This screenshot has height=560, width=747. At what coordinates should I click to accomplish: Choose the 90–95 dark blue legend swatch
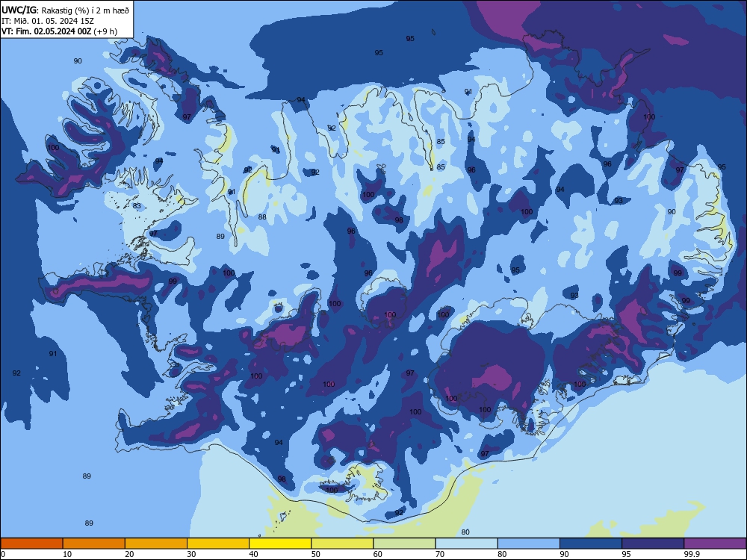tap(591, 544)
